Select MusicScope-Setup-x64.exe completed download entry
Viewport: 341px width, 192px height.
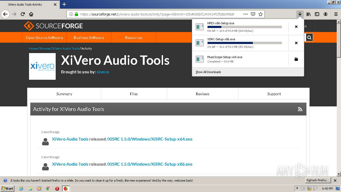(240, 59)
